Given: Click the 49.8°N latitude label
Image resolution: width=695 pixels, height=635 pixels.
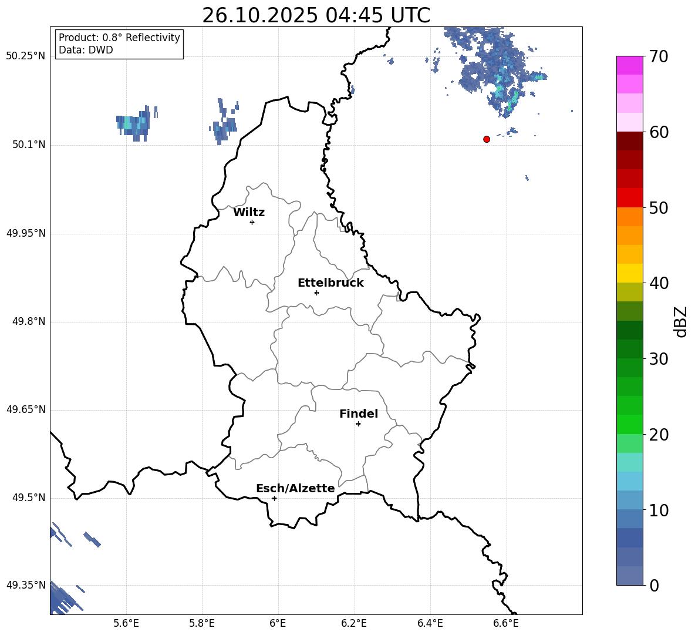Looking at the screenshot, I should point(29,321).
